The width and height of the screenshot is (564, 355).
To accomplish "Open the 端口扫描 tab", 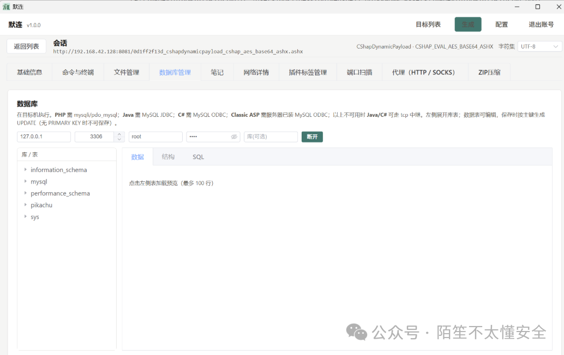I will pyautogui.click(x=359, y=73).
